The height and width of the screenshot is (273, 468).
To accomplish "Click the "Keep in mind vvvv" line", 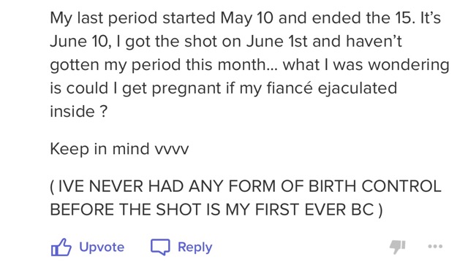I will pyautogui.click(x=119, y=149).
